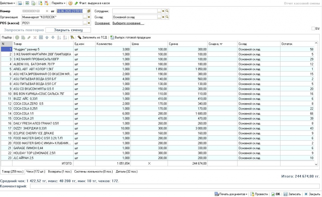This screenshot has height=197, width=322.
Task: Clear the Склад field
Action: click(x=163, y=17)
